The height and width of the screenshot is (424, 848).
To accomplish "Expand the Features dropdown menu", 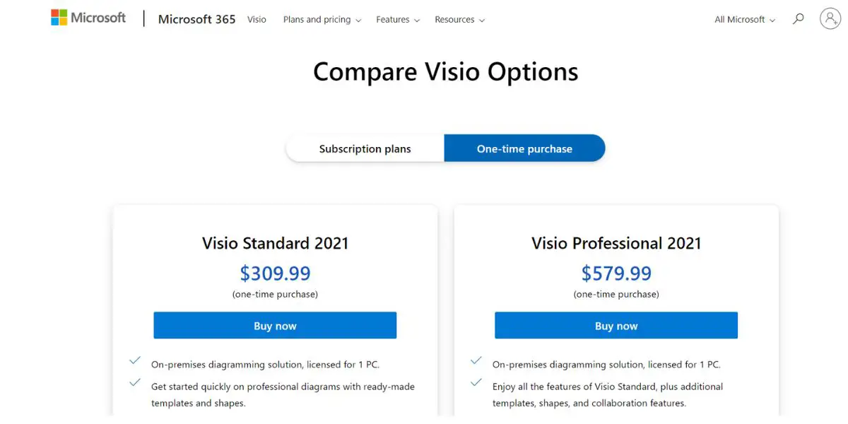I will 398,20.
